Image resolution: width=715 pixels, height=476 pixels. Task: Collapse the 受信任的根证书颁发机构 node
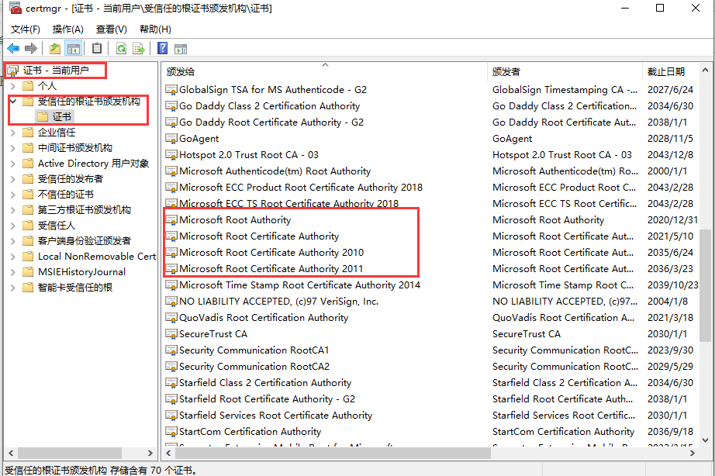[12, 102]
